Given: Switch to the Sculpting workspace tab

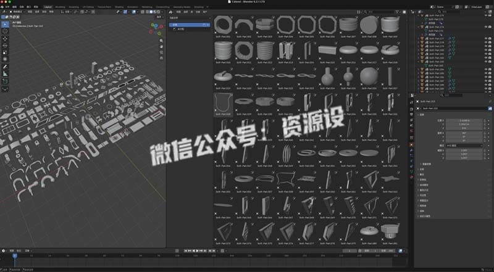Looking at the screenshot, I should click(74, 7).
